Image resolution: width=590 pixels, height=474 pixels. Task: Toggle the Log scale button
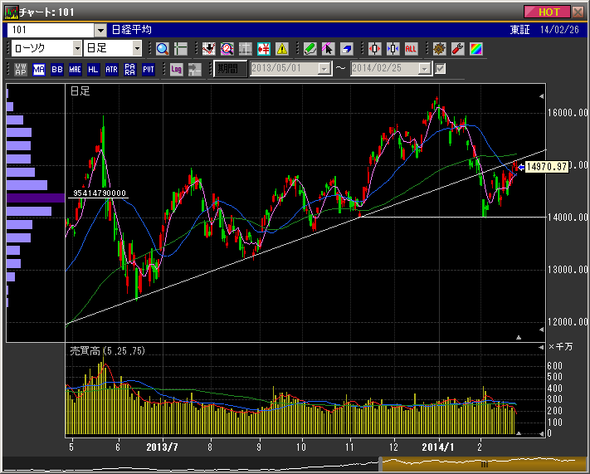[176, 69]
